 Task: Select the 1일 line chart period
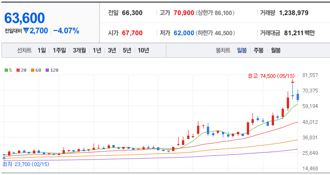[x=42, y=50]
